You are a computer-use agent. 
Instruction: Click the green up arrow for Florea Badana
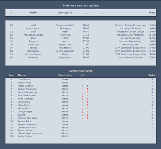(x=82, y=86)
